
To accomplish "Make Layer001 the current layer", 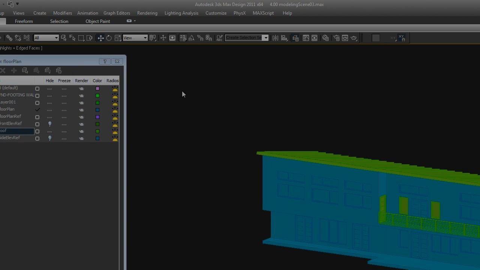I will 37,103.
